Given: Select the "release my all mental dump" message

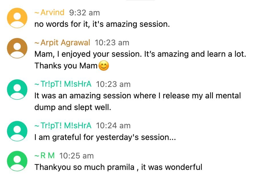Looking at the screenshot, I should (137, 95).
